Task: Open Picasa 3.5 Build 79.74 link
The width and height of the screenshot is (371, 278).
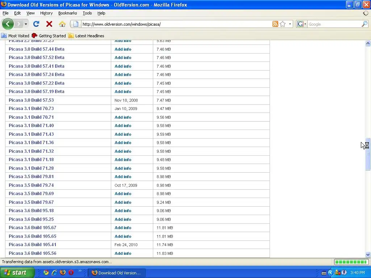Action: (31, 185)
